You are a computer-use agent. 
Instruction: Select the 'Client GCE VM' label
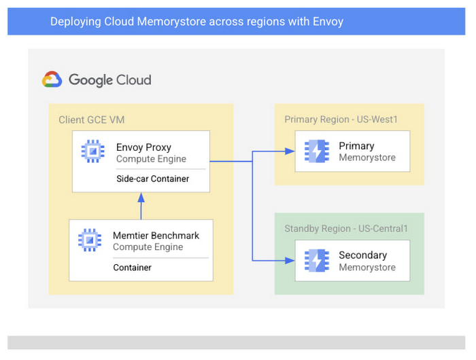[92, 120]
